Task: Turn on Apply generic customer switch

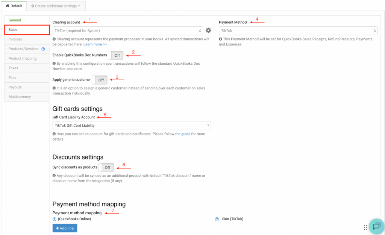Action: [100, 80]
